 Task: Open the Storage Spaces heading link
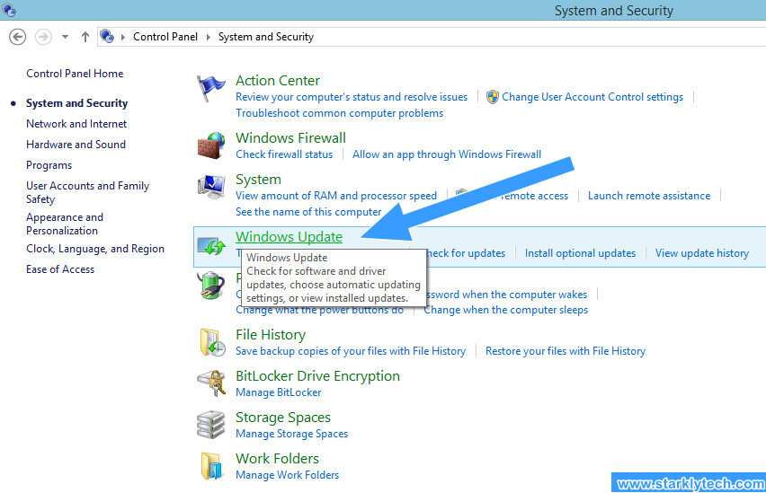pos(283,418)
